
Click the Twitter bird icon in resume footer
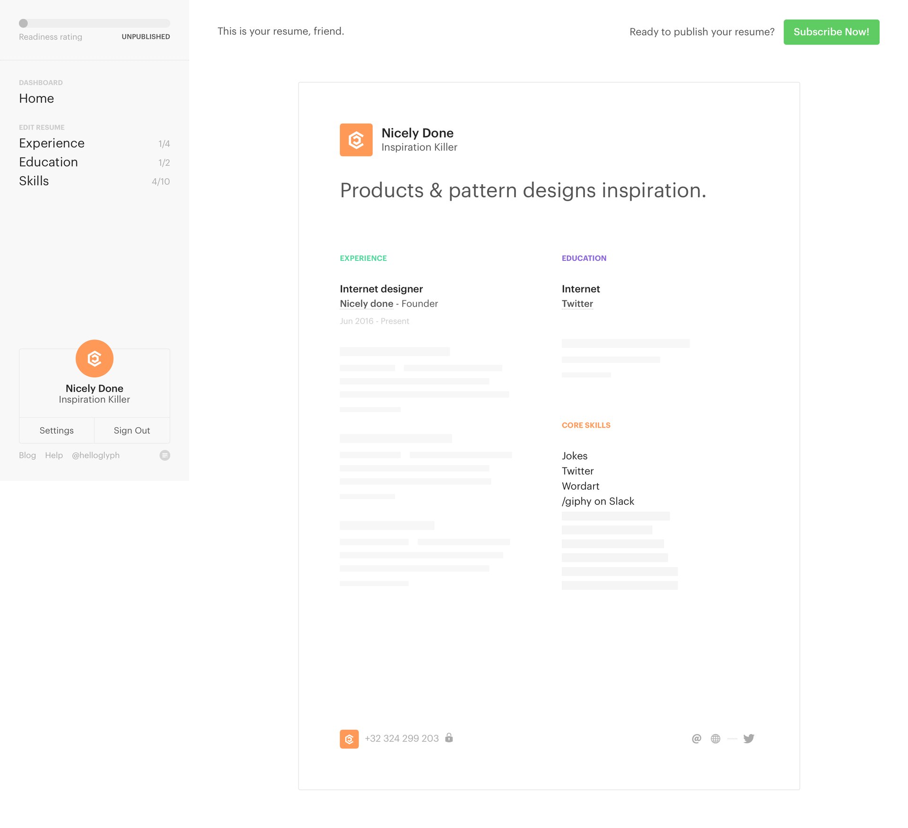tap(749, 738)
